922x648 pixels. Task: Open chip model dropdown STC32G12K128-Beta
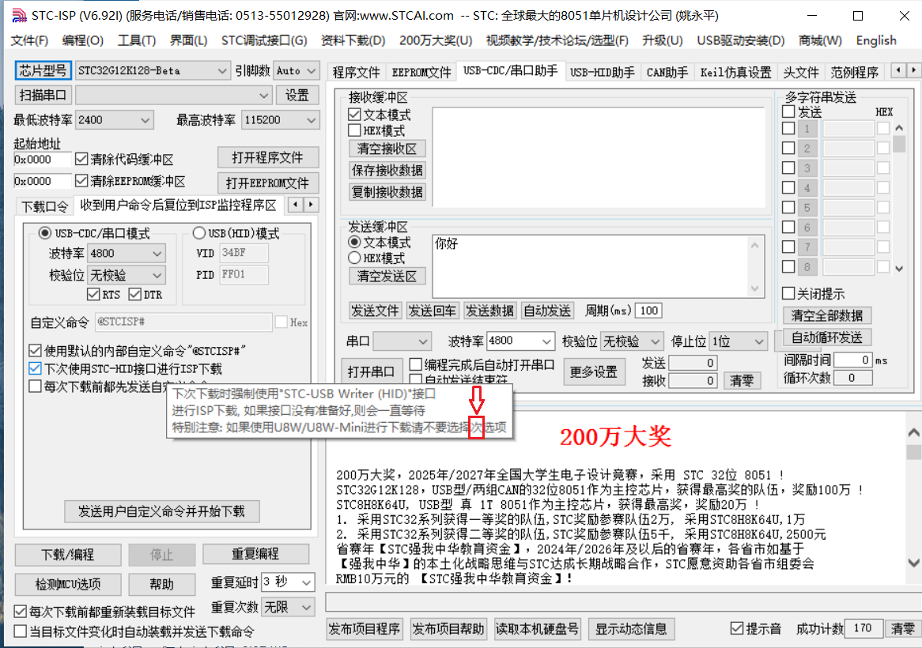pyautogui.click(x=153, y=70)
